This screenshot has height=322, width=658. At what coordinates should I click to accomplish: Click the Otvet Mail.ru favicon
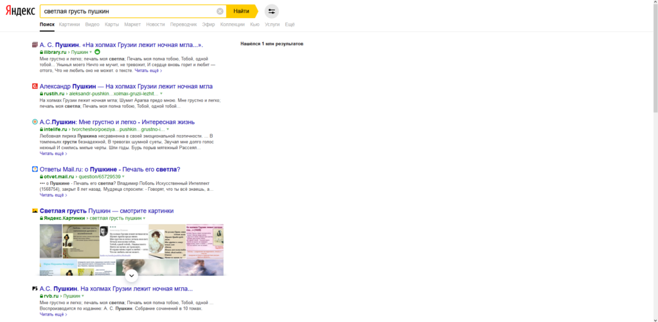click(35, 169)
